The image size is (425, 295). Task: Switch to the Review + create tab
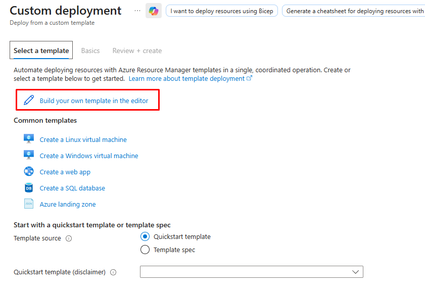pyautogui.click(x=137, y=51)
